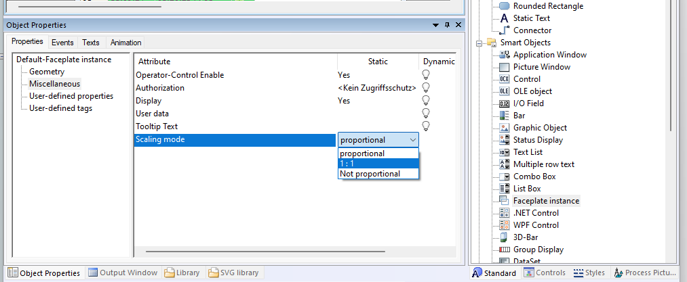Open Object Properties window position dropdown arrow
The width and height of the screenshot is (687, 282).
[x=435, y=25]
